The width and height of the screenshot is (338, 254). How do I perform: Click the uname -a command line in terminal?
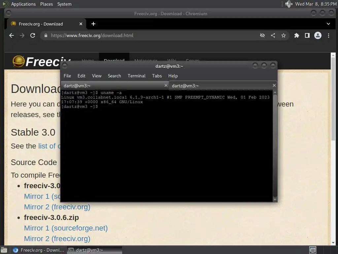(x=91, y=93)
